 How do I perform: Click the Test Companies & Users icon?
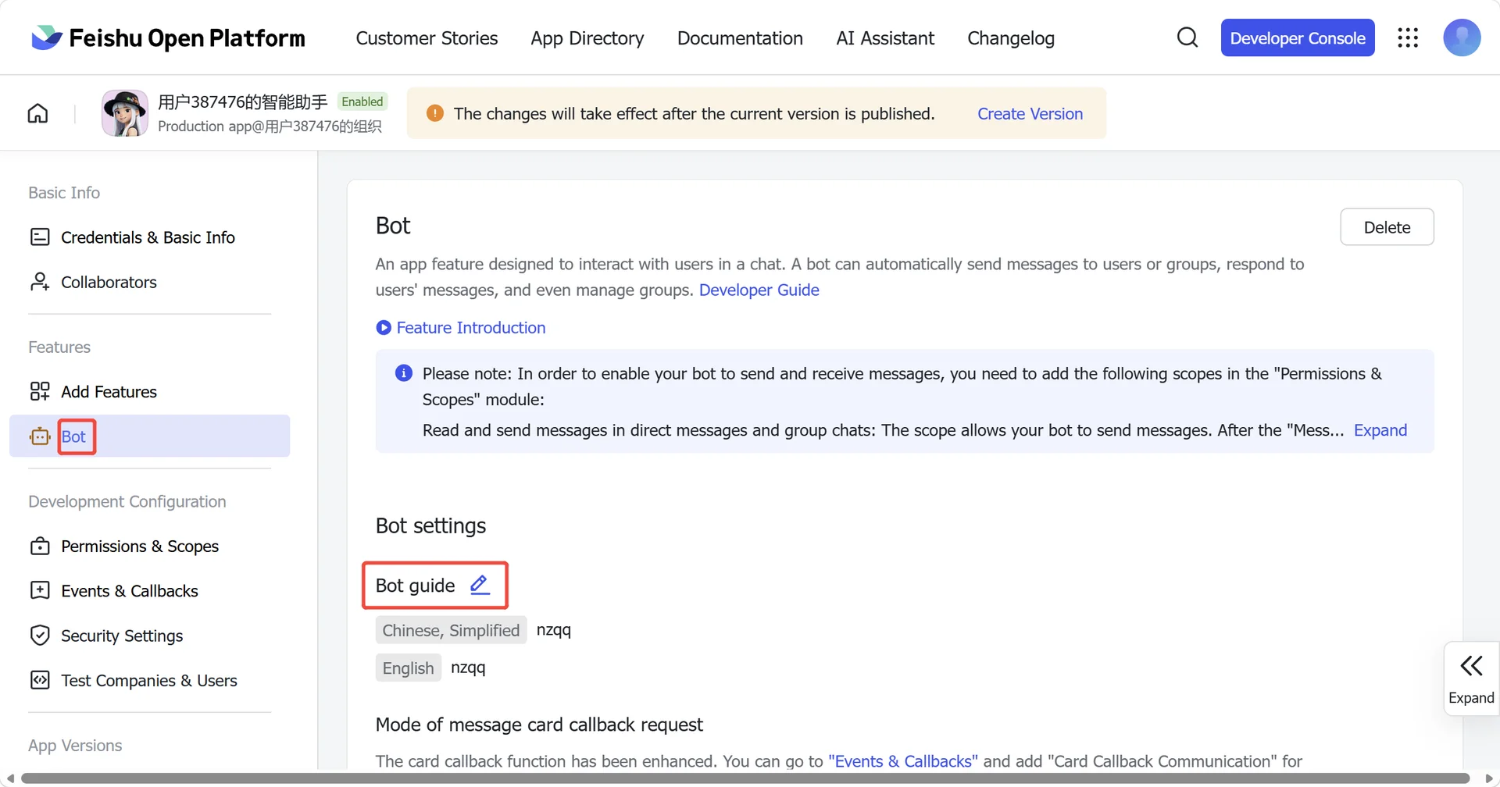pyautogui.click(x=40, y=680)
